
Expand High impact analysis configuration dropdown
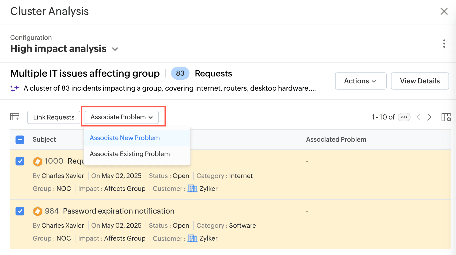pos(115,49)
